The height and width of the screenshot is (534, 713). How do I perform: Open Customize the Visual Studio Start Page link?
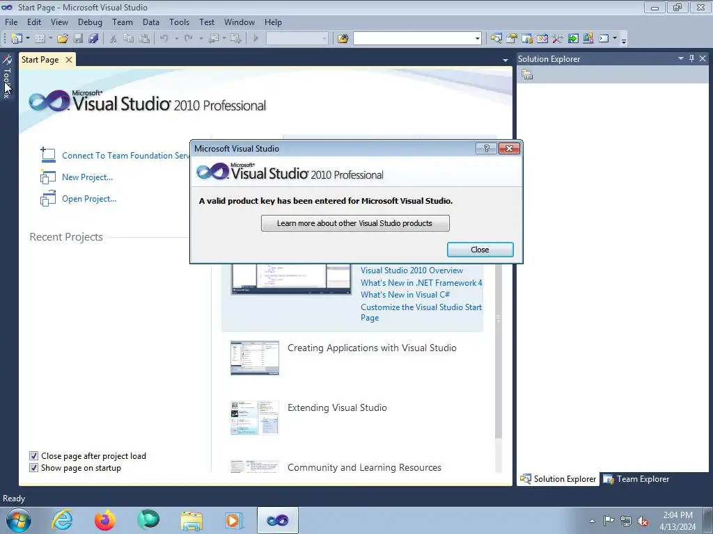tap(421, 312)
